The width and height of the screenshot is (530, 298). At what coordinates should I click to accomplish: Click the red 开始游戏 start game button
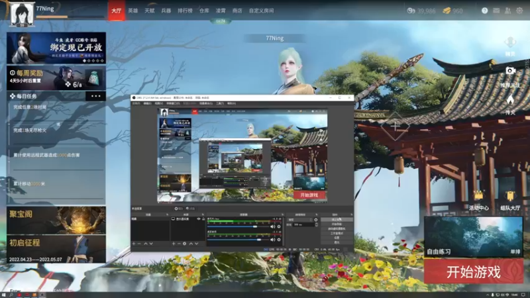473,272
